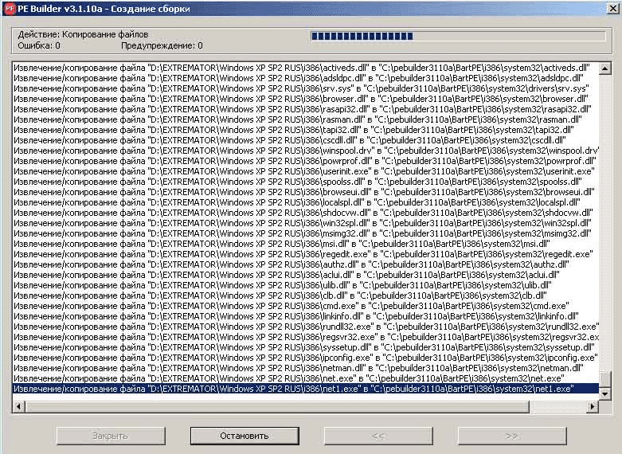
Task: Select the log line for ipconfig.exe
Action: tap(306, 357)
